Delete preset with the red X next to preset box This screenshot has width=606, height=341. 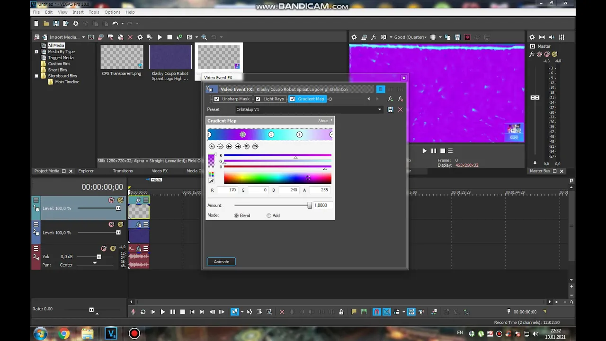[x=400, y=109]
